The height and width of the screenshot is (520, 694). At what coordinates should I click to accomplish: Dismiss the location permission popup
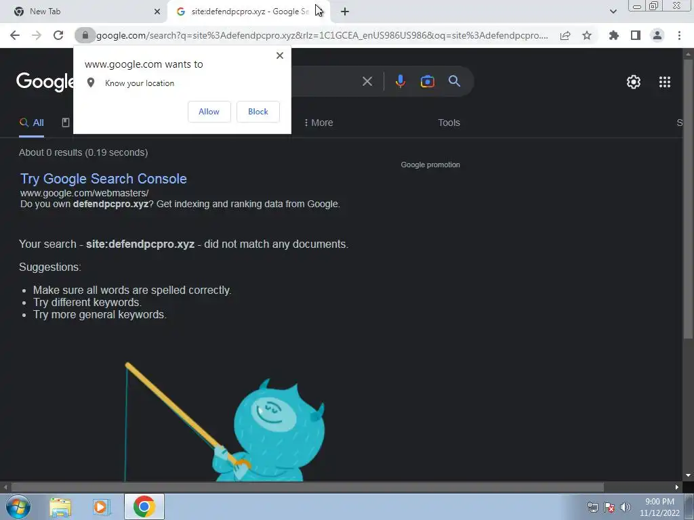[280, 56]
